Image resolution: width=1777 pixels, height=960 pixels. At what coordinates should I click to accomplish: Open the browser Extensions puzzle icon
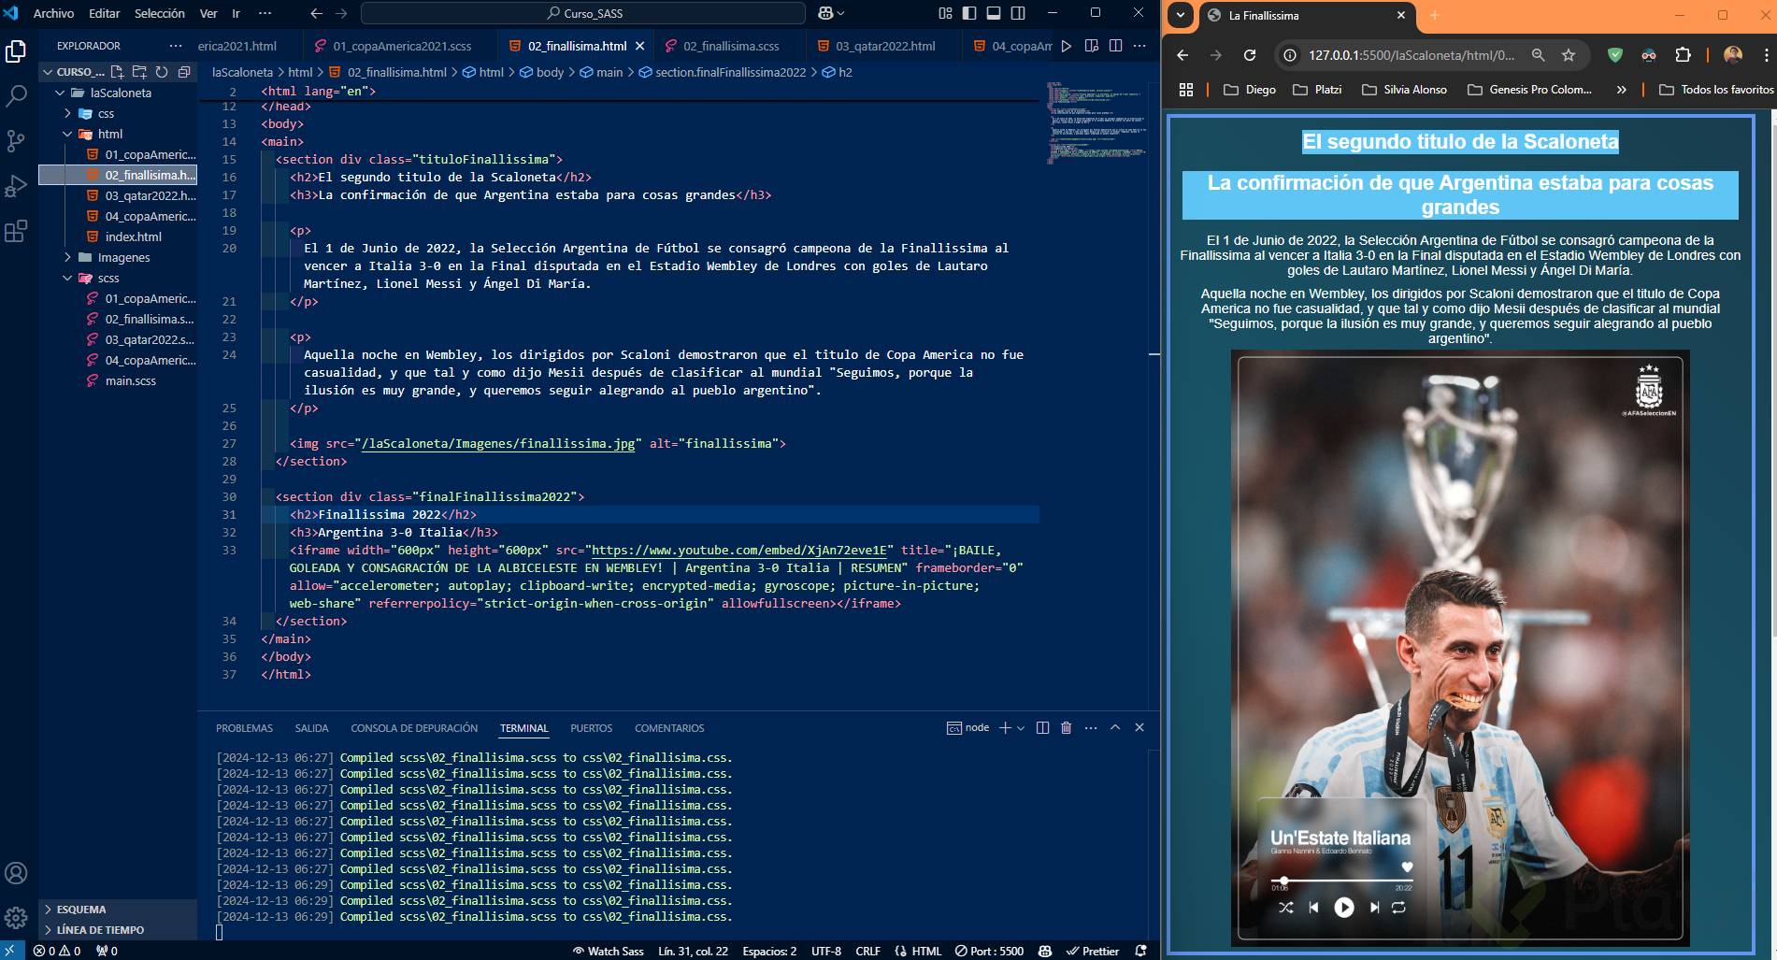(x=1684, y=55)
